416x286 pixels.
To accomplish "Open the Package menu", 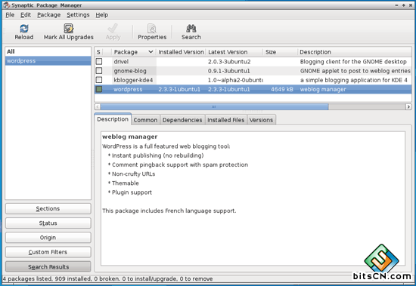I will point(49,15).
